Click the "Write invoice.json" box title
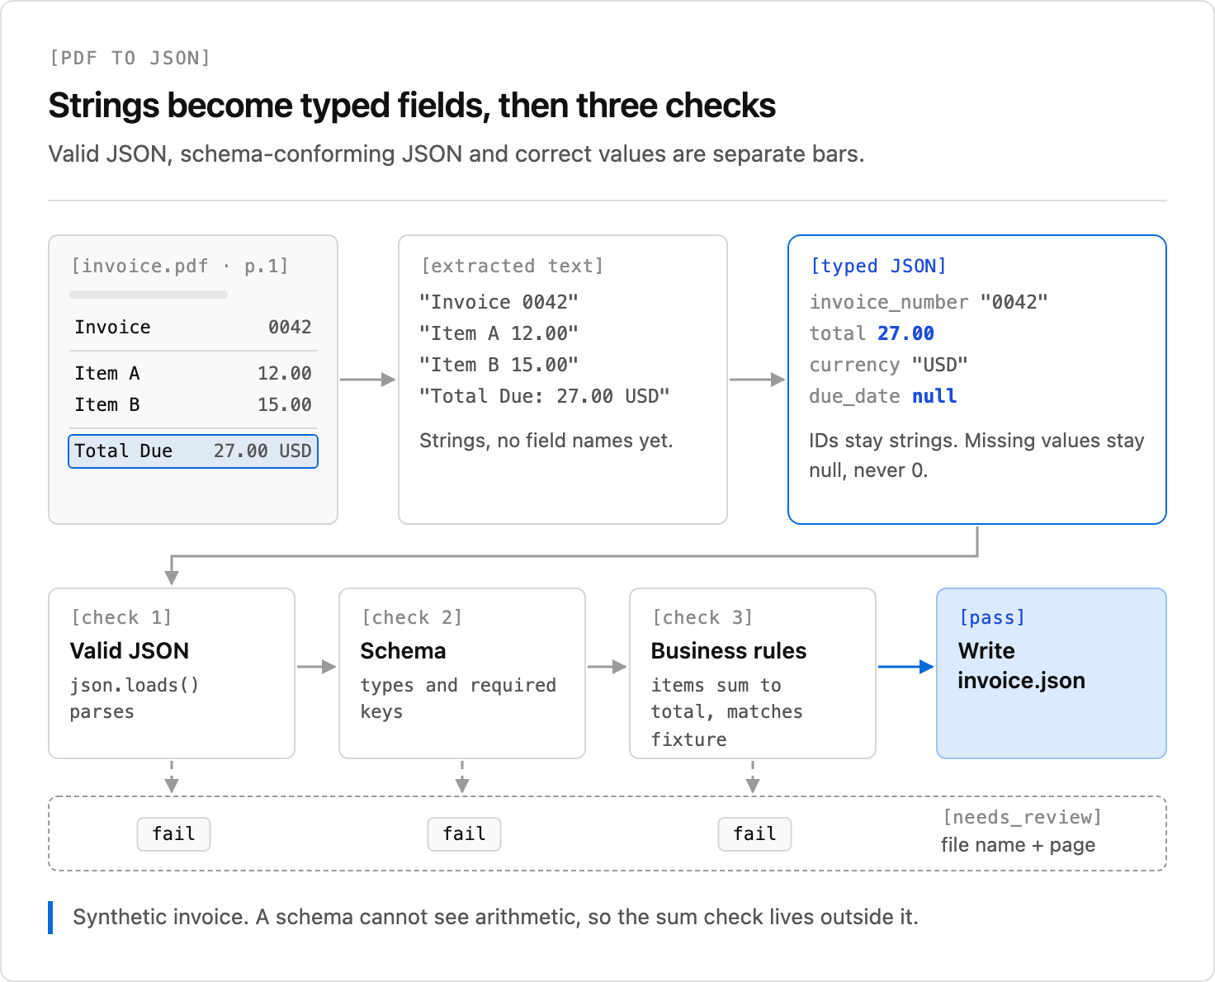The height and width of the screenshot is (982, 1215). (1022, 666)
